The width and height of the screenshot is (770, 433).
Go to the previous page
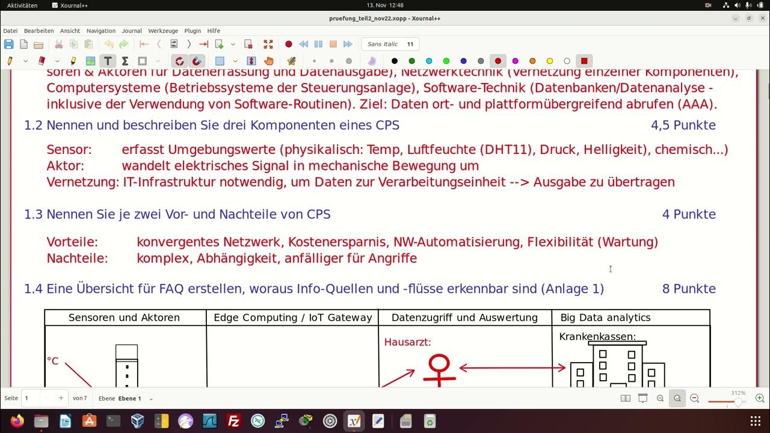(x=159, y=44)
